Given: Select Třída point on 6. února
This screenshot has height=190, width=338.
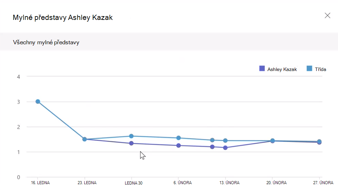Looking at the screenshot, I should click(x=178, y=138).
